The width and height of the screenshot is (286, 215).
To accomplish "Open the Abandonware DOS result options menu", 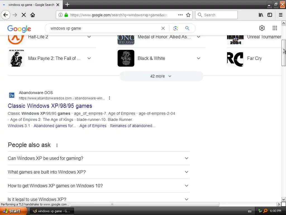I will pyautogui.click(x=109, y=98).
